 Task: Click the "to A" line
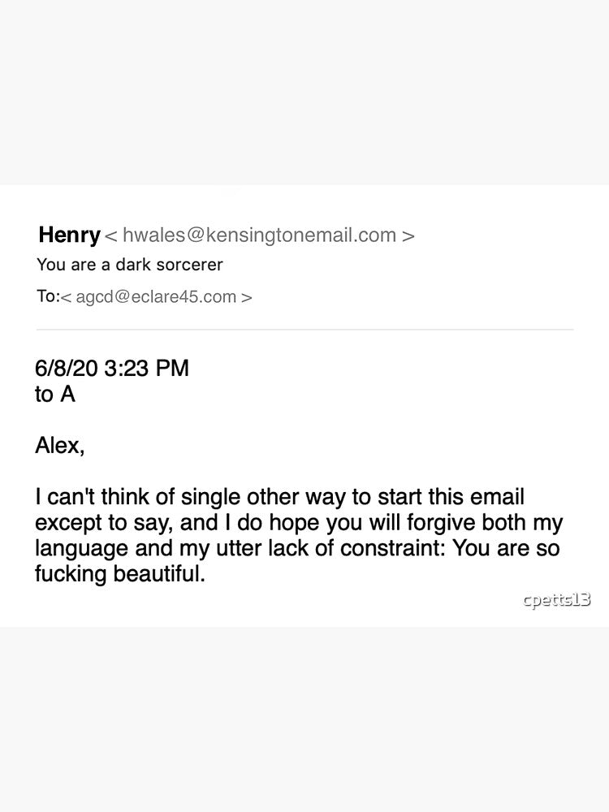[x=54, y=394]
